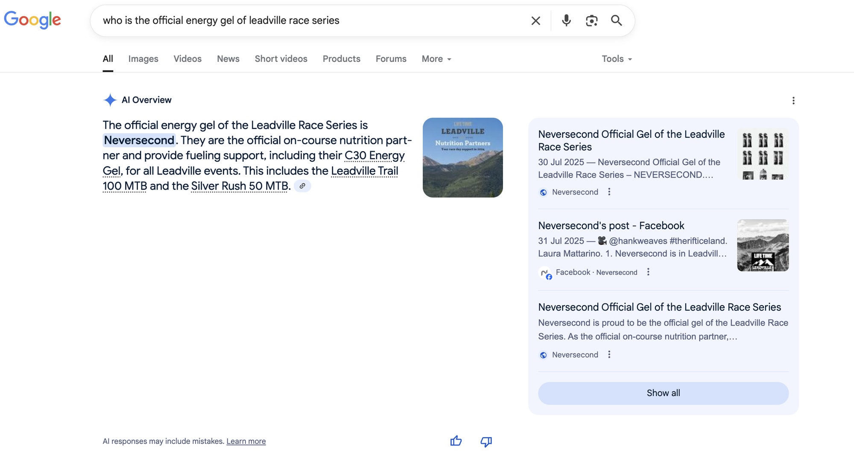This screenshot has width=854, height=466.
Task: Click the Google logo
Action: click(32, 20)
